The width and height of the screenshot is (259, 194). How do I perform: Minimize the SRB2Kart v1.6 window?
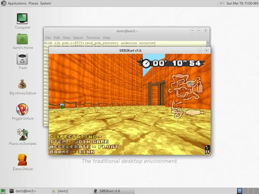(200, 50)
